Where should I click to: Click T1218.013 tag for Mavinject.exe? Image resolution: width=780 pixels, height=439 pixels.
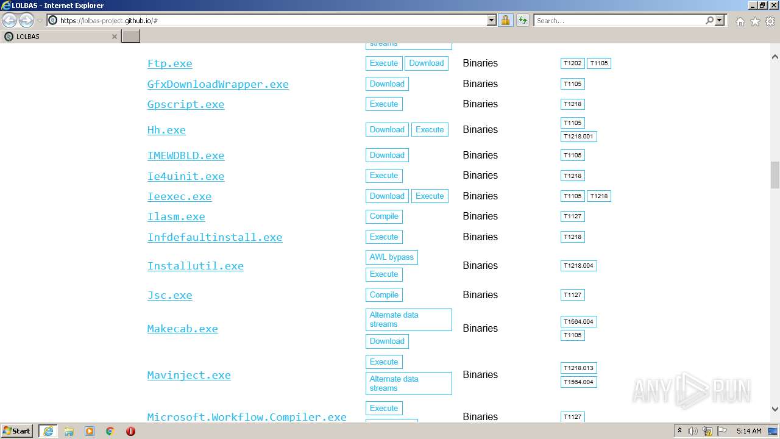(579, 368)
